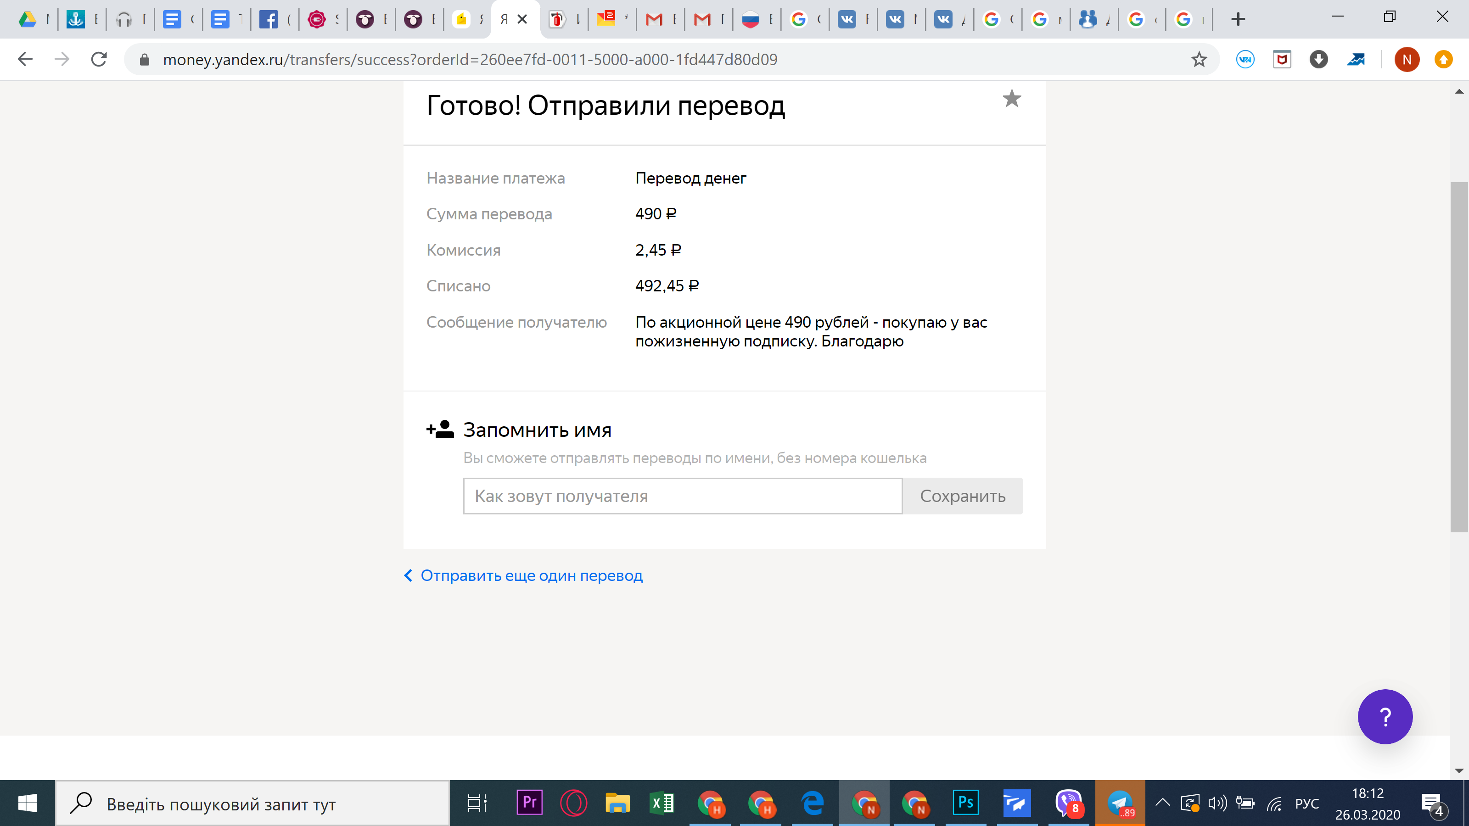Image resolution: width=1469 pixels, height=826 pixels.
Task: Open Photoshop from the taskbar
Action: 965,803
